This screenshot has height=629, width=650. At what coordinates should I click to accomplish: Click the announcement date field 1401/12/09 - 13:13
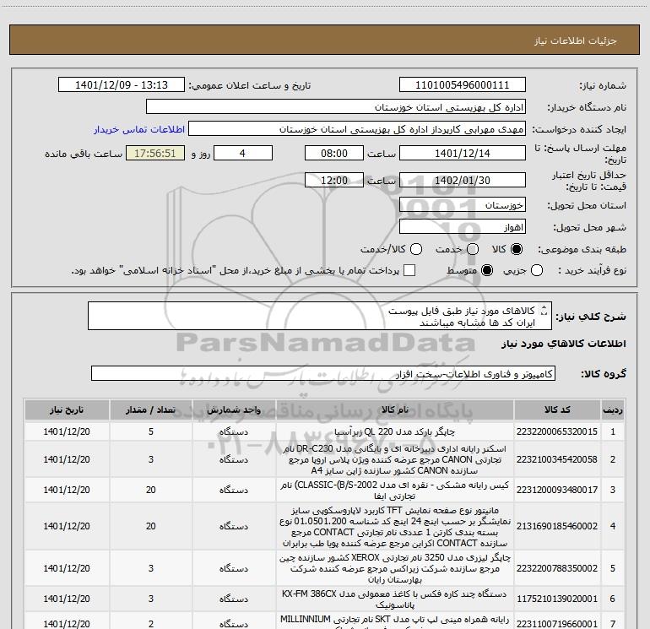[x=122, y=85]
